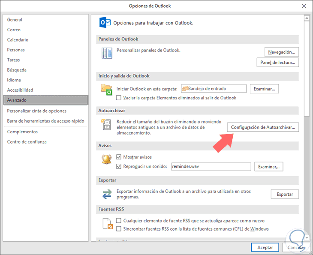Check Cualquier elemento de fuente RSS option
This screenshot has width=313, height=255.
tap(119, 220)
